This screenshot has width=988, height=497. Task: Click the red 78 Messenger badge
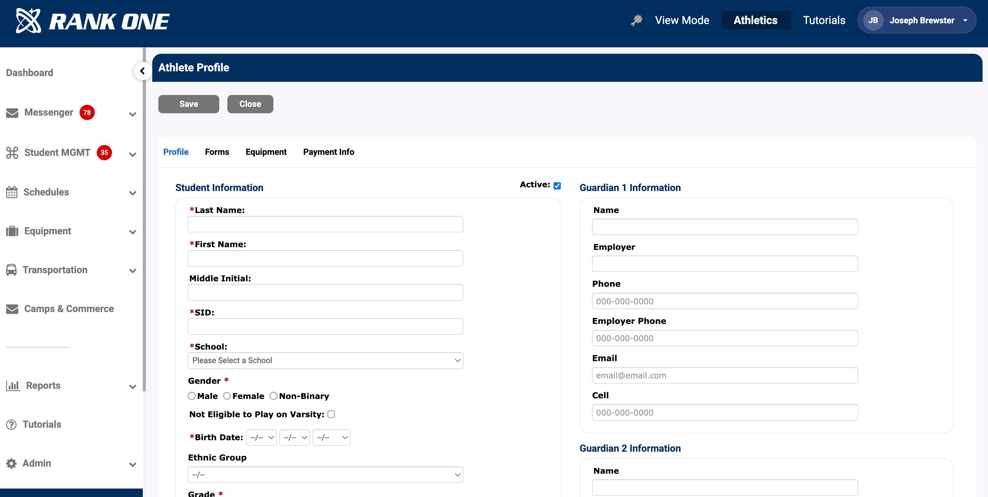[x=87, y=112]
